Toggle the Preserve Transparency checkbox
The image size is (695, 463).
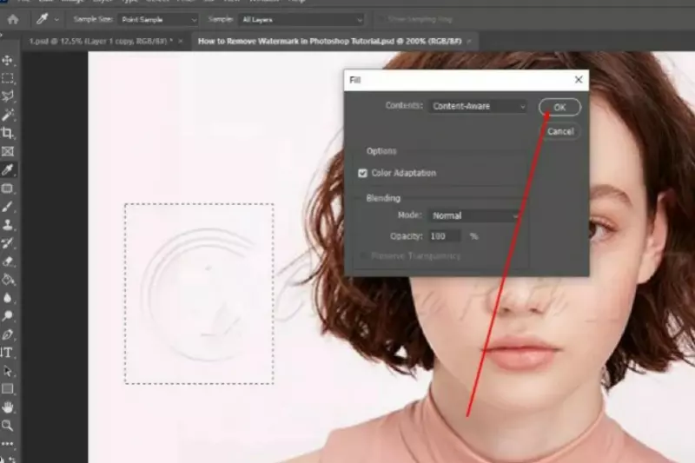[x=363, y=256]
